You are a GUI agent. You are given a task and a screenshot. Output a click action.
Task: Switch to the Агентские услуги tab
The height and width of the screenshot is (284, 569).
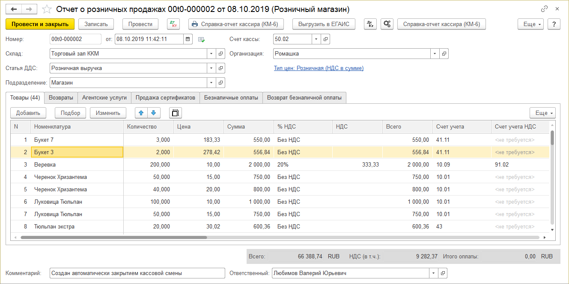(104, 98)
